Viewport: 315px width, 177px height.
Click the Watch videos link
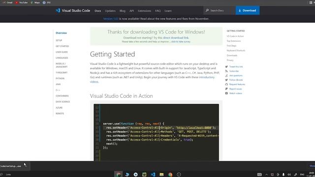coord(235,93)
